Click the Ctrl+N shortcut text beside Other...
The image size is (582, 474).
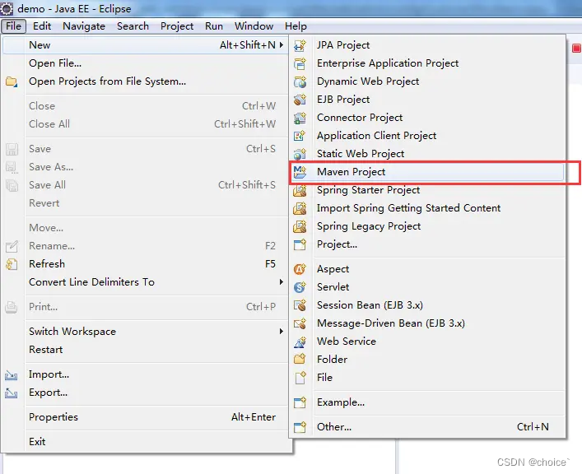[533, 427]
